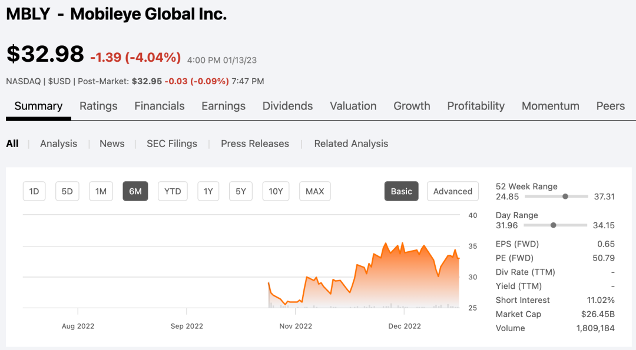Image resolution: width=636 pixels, height=350 pixels.
Task: Go to the Valuation tab
Action: coord(353,106)
